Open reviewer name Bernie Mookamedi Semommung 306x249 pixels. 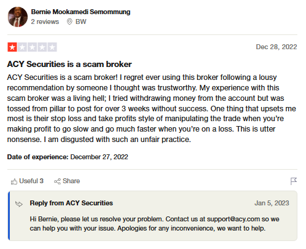80,12
